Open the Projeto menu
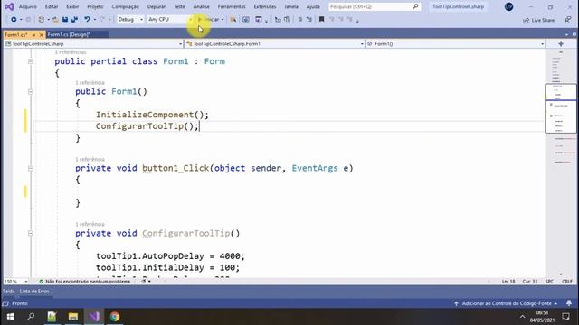Screen dimensions: 579x325 95,6
